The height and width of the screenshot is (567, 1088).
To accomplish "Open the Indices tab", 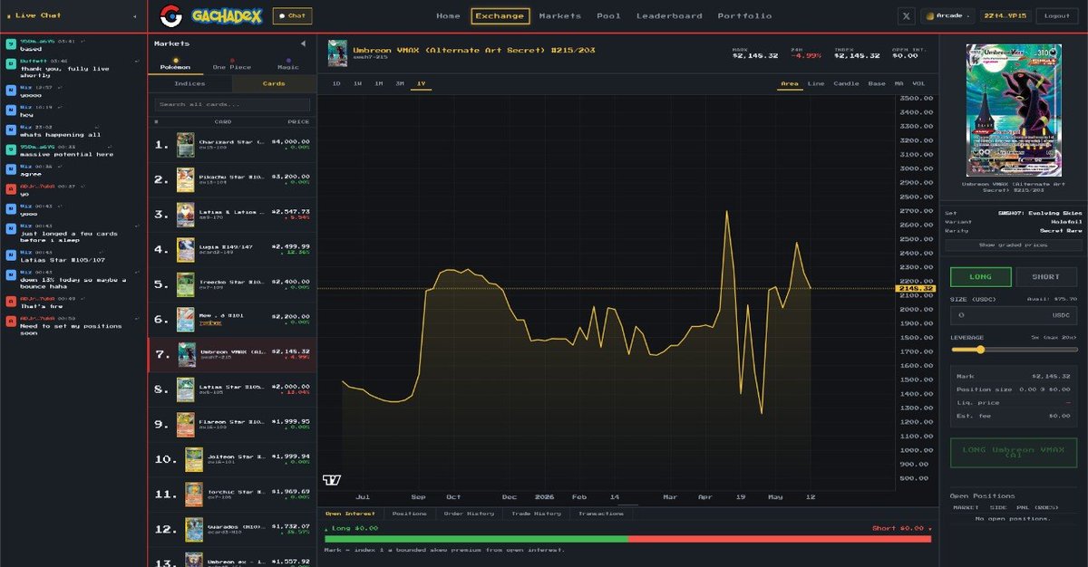I will [x=189, y=83].
